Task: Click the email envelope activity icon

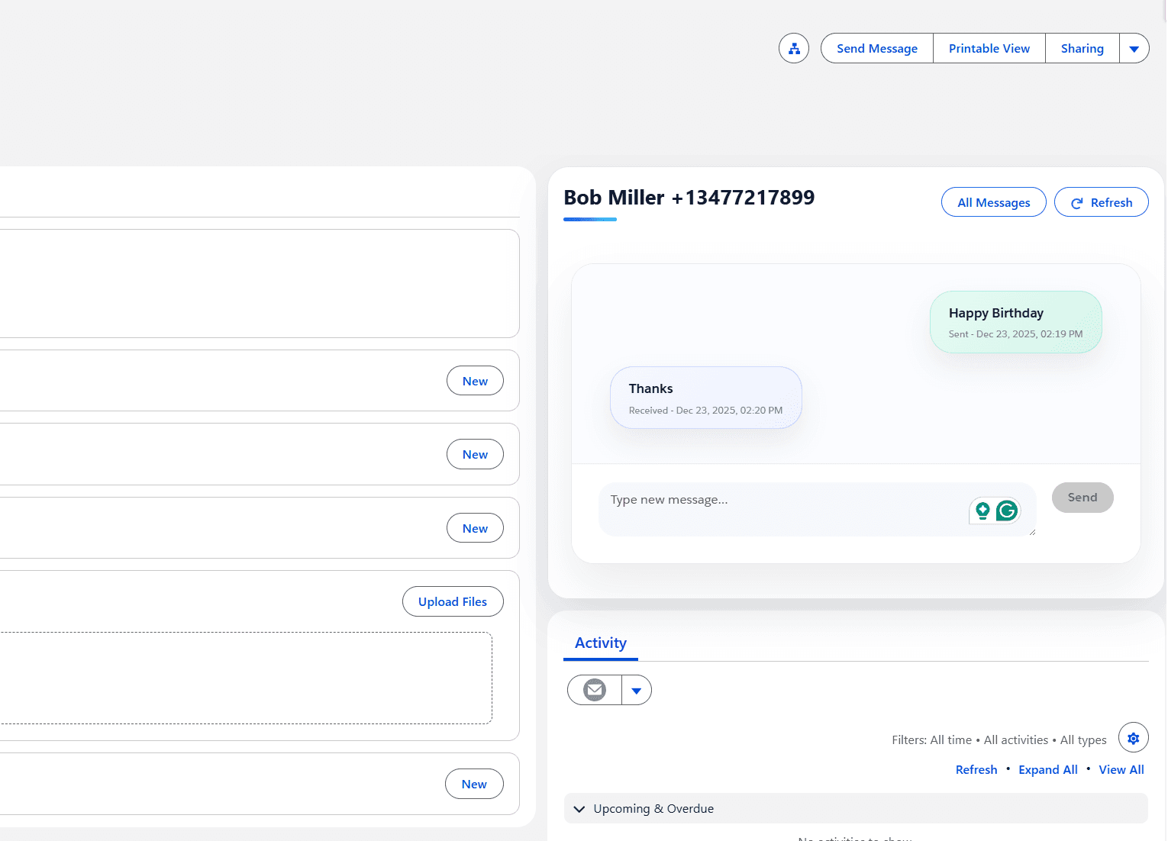Action: (594, 689)
